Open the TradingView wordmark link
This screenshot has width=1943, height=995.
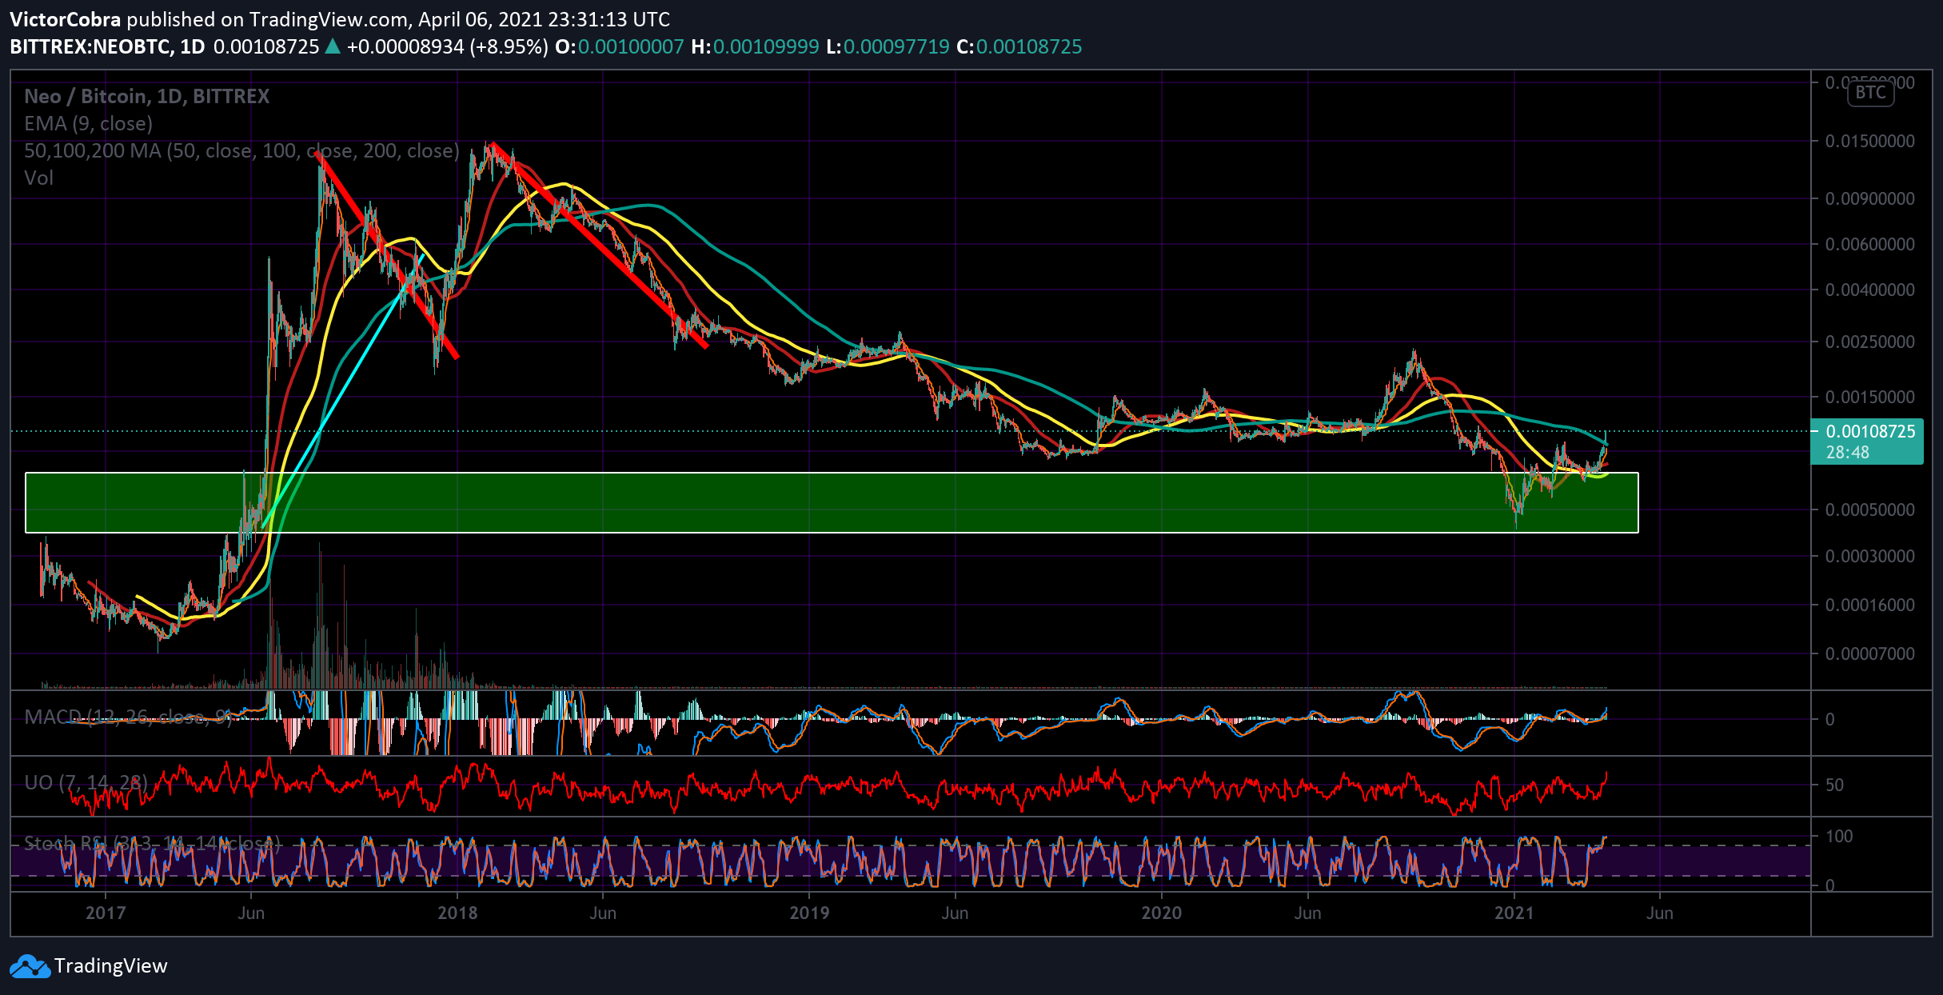tap(111, 966)
